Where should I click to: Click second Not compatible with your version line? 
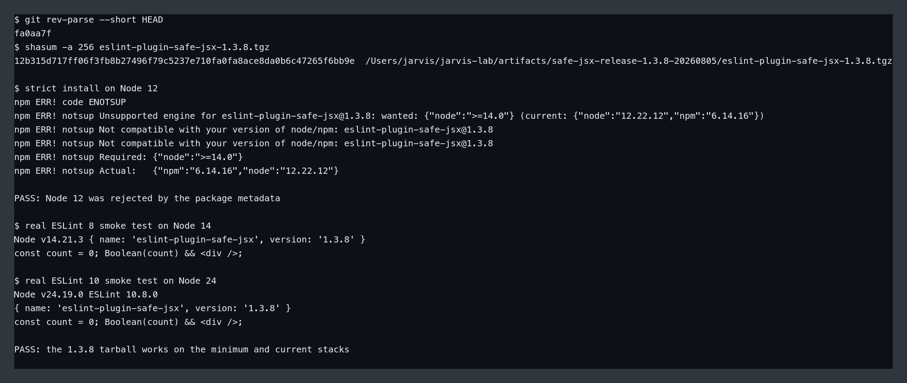pyautogui.click(x=254, y=144)
